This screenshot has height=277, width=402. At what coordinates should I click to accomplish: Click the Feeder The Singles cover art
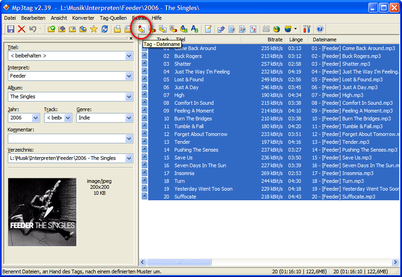point(42,212)
